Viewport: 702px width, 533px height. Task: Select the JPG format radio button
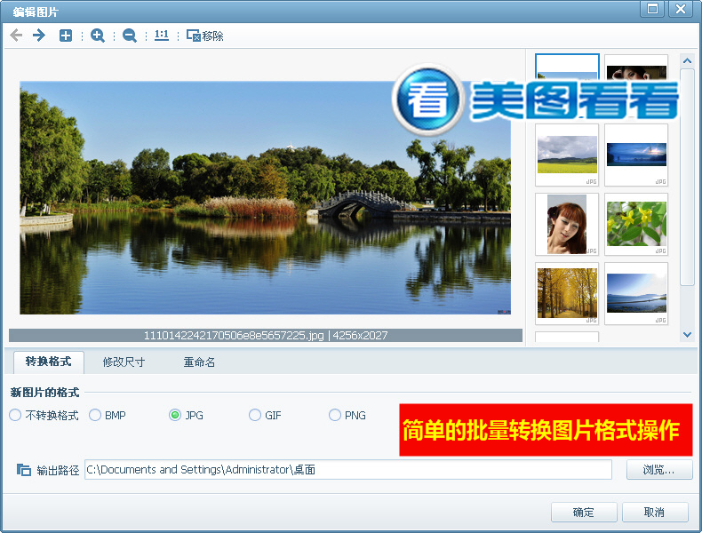pyautogui.click(x=187, y=416)
